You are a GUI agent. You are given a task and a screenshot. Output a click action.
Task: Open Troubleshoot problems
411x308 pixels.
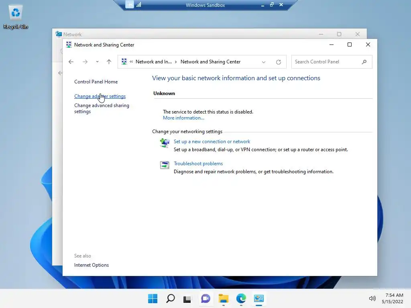(x=198, y=164)
